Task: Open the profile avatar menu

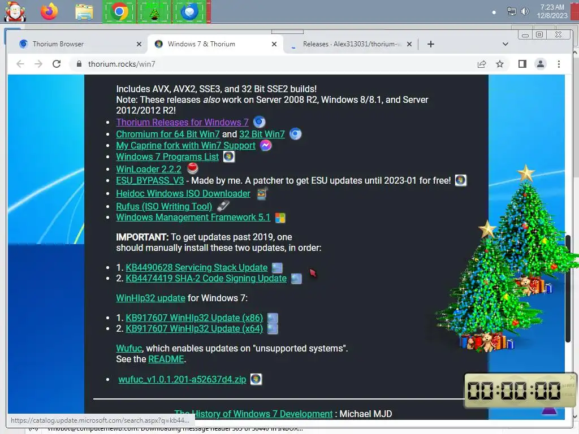Action: pos(541,64)
